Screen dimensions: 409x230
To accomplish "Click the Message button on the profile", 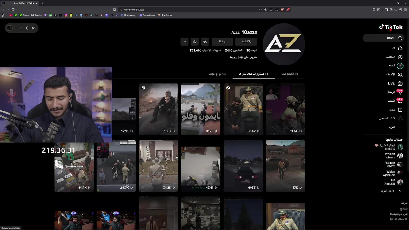I will pos(222,42).
